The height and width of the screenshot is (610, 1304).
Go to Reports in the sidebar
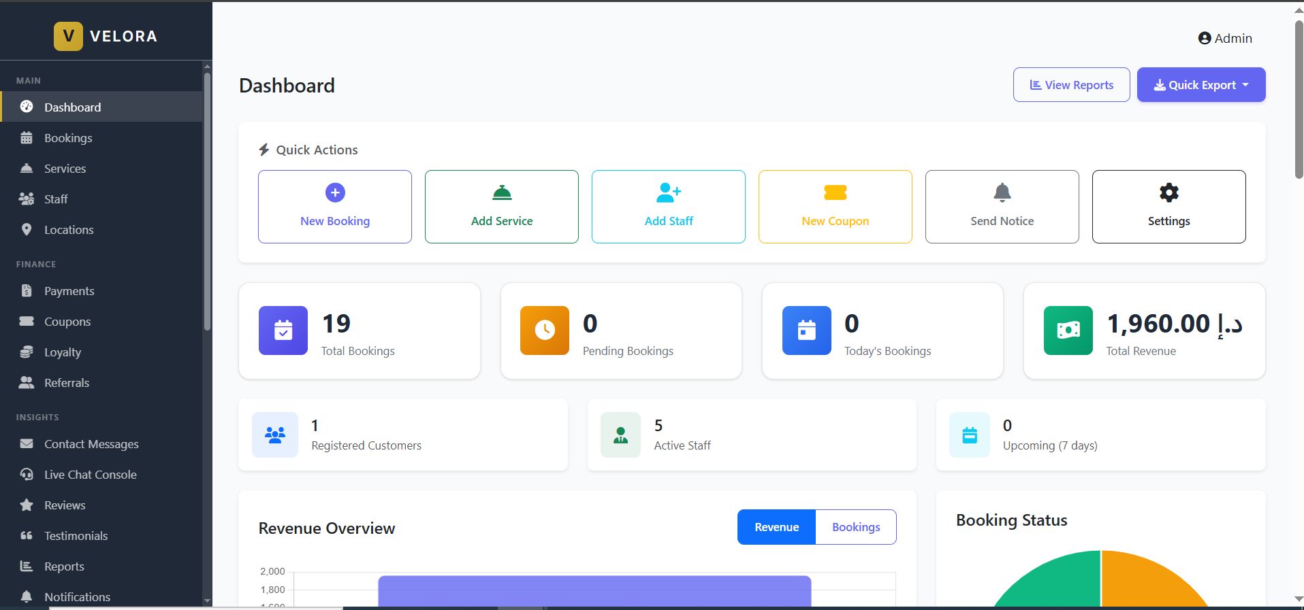click(101, 566)
